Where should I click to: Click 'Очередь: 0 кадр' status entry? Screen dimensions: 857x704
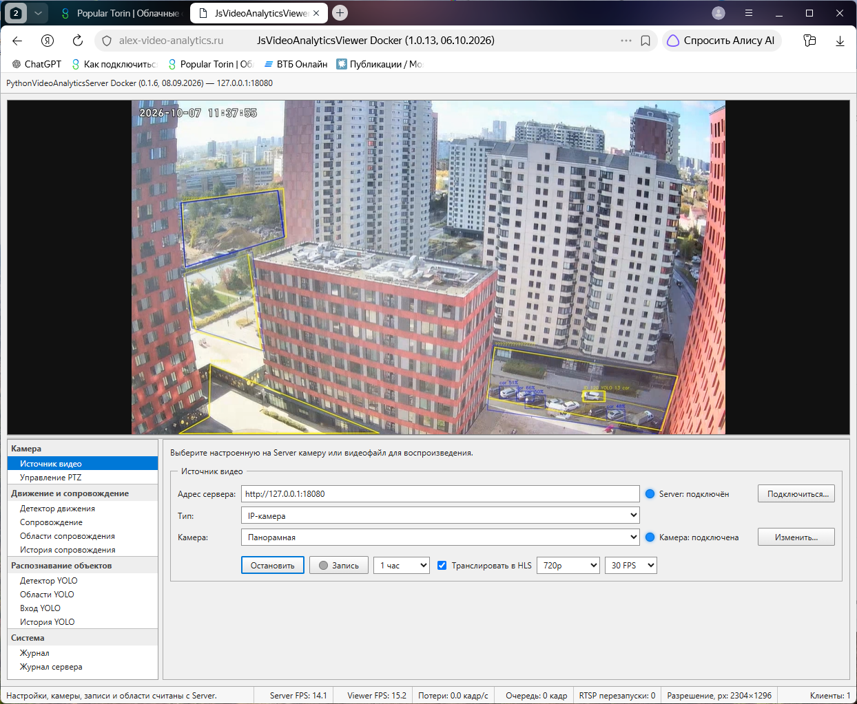[537, 696]
